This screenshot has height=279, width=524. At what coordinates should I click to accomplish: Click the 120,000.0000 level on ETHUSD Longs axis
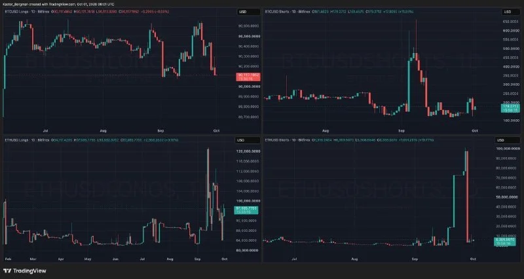(x=248, y=151)
